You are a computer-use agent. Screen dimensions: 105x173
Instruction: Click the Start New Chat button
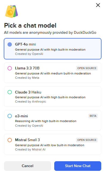click(78, 166)
